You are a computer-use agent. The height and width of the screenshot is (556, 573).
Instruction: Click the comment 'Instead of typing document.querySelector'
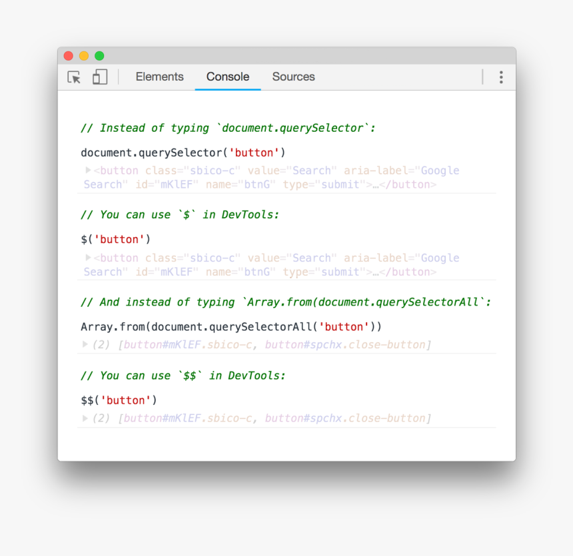click(x=228, y=128)
